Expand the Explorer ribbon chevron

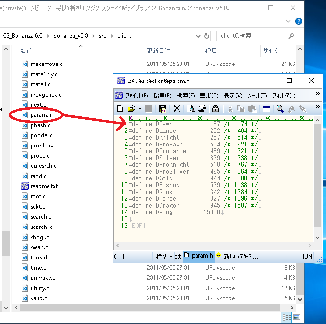point(288,21)
